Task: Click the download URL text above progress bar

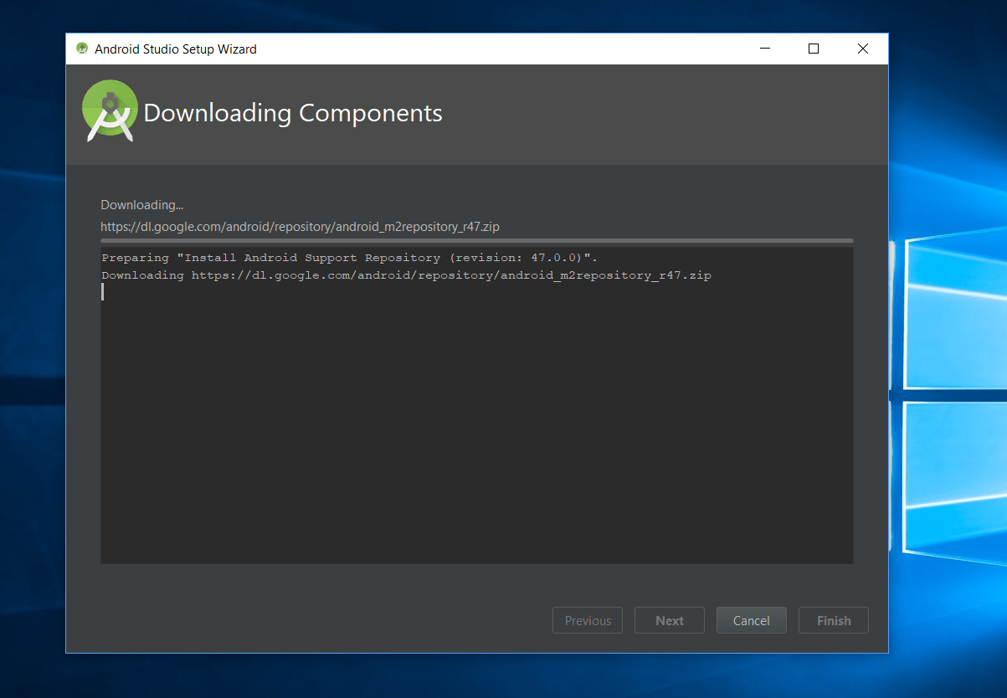Action: [300, 227]
